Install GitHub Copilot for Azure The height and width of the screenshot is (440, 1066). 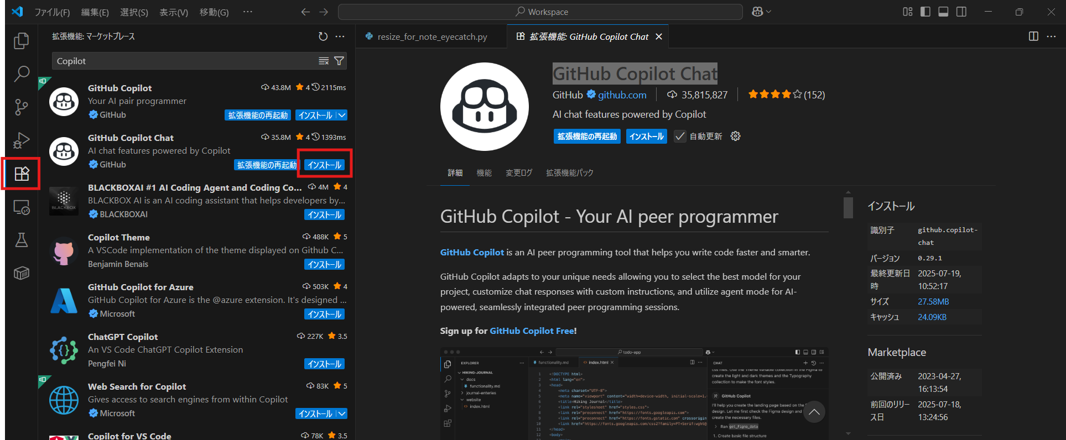point(325,314)
